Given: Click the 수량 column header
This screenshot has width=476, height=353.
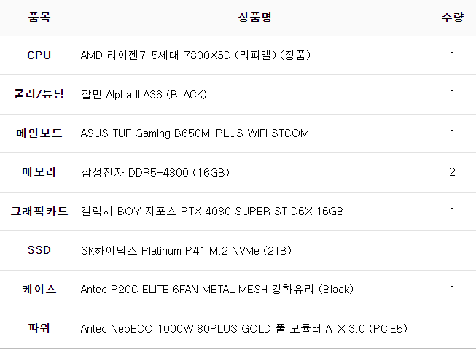Looking at the screenshot, I should pyautogui.click(x=452, y=17).
